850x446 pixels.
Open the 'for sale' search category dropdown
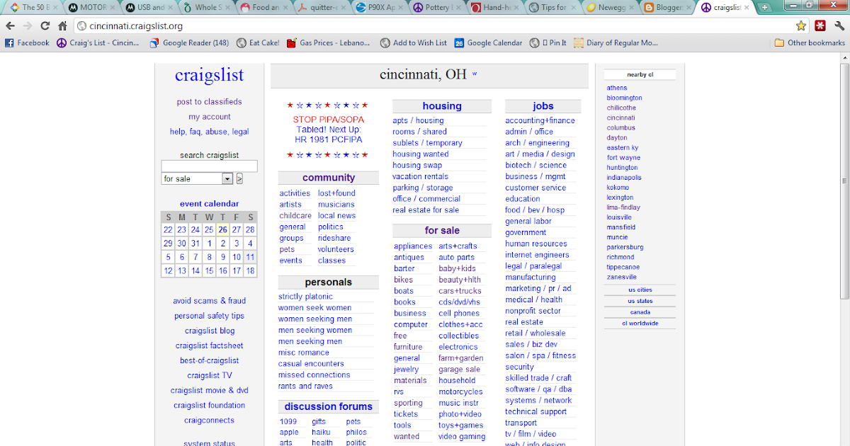tap(197, 179)
